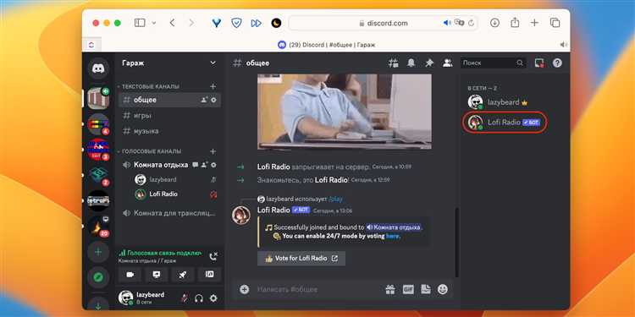Explore discoverable servers compass icon

(98, 277)
